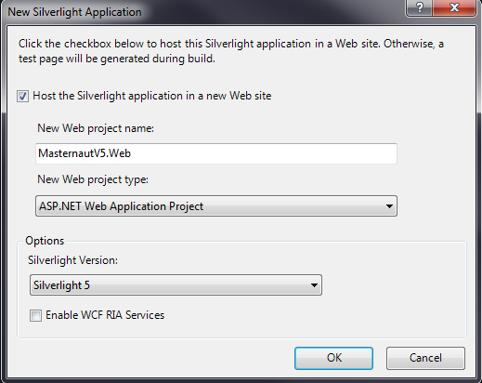Open the Silverlight 5 version dropdown
This screenshot has width=482, height=383.
176,285
